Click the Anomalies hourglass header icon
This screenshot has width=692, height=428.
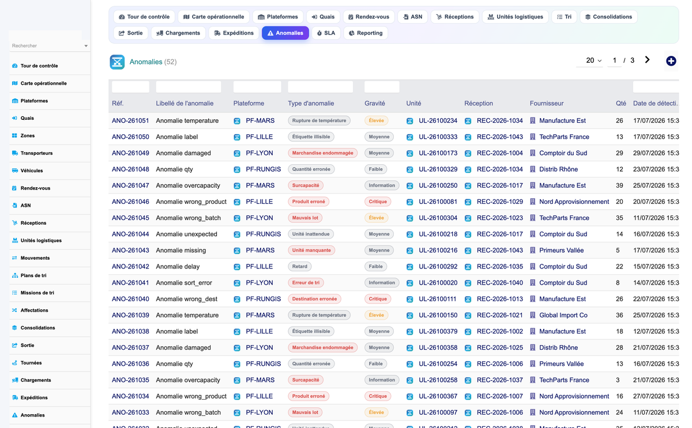pos(117,62)
